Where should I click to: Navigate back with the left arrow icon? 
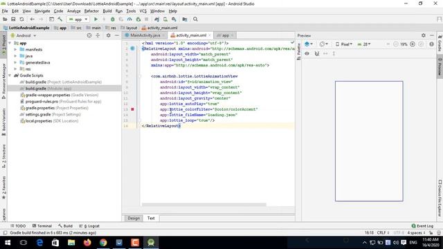pos(33,19)
